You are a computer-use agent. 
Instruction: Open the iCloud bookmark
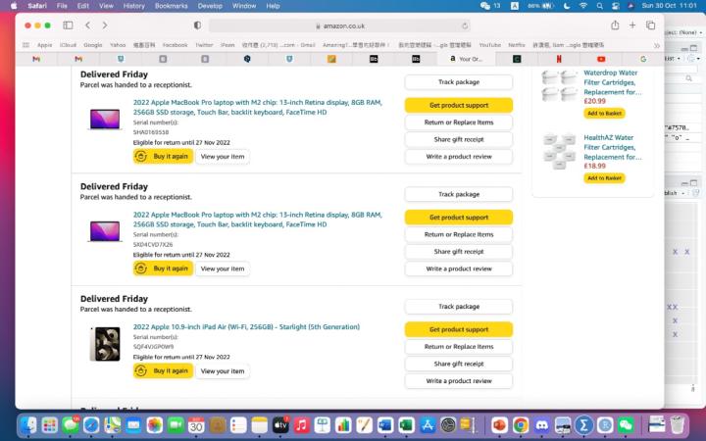(68, 45)
